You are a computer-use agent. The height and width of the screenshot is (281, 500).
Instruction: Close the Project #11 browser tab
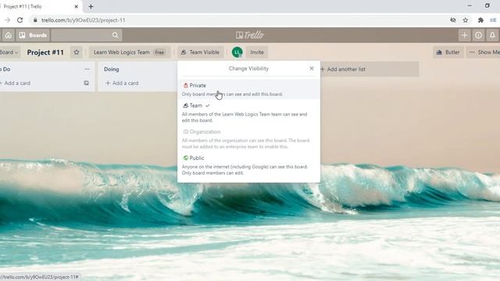[x=77, y=6]
